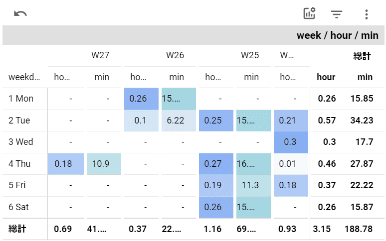Viewport: 386px width, 241px height.
Task: Click the grand total 188.78 cell
Action: pyautogui.click(x=359, y=229)
